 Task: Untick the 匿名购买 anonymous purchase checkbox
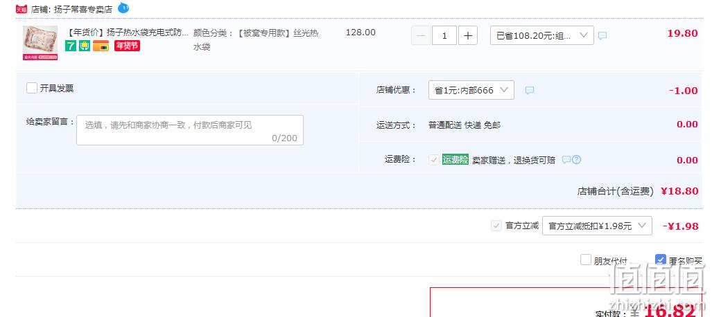coord(661,260)
